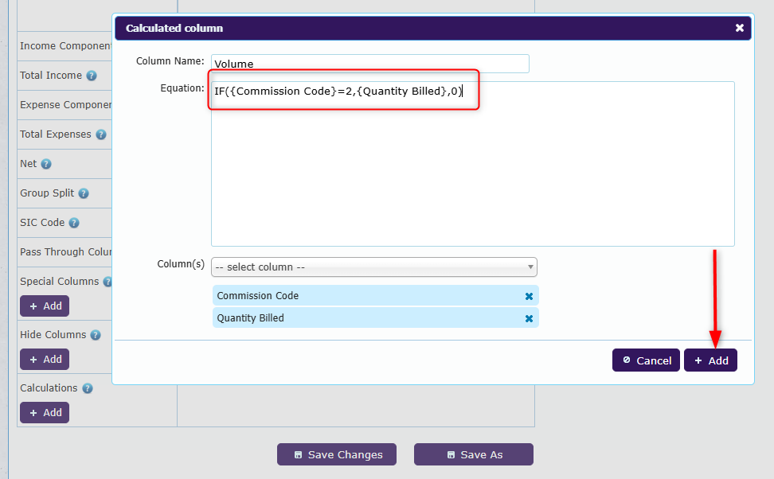
Task: Add the calculated column via dialog Add button
Action: coord(710,360)
